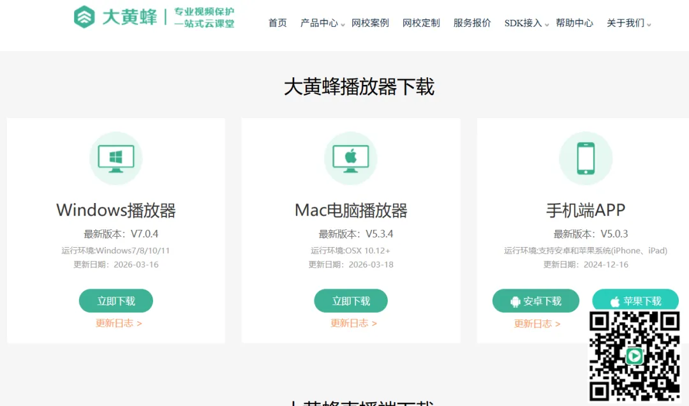This screenshot has width=689, height=406.
Task: Click update date 2026-03-18
Action: point(371,265)
